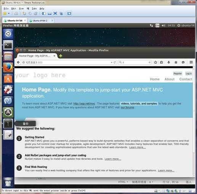This screenshot has height=194, width=197.
Task: Open the Files manager launcher icon
Action: pos(8,56)
